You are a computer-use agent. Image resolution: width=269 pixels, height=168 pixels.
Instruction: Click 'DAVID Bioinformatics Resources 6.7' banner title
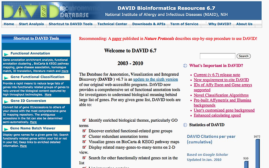[166, 8]
